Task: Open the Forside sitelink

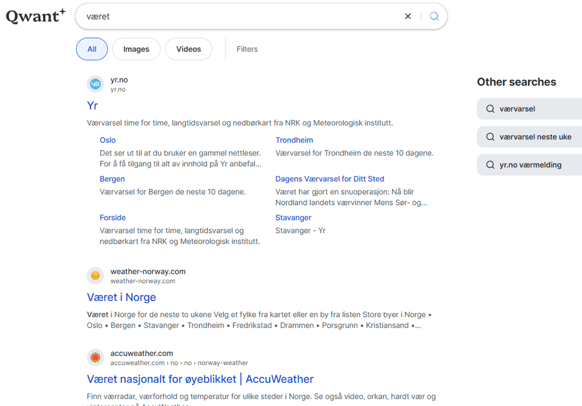Action: pos(113,217)
